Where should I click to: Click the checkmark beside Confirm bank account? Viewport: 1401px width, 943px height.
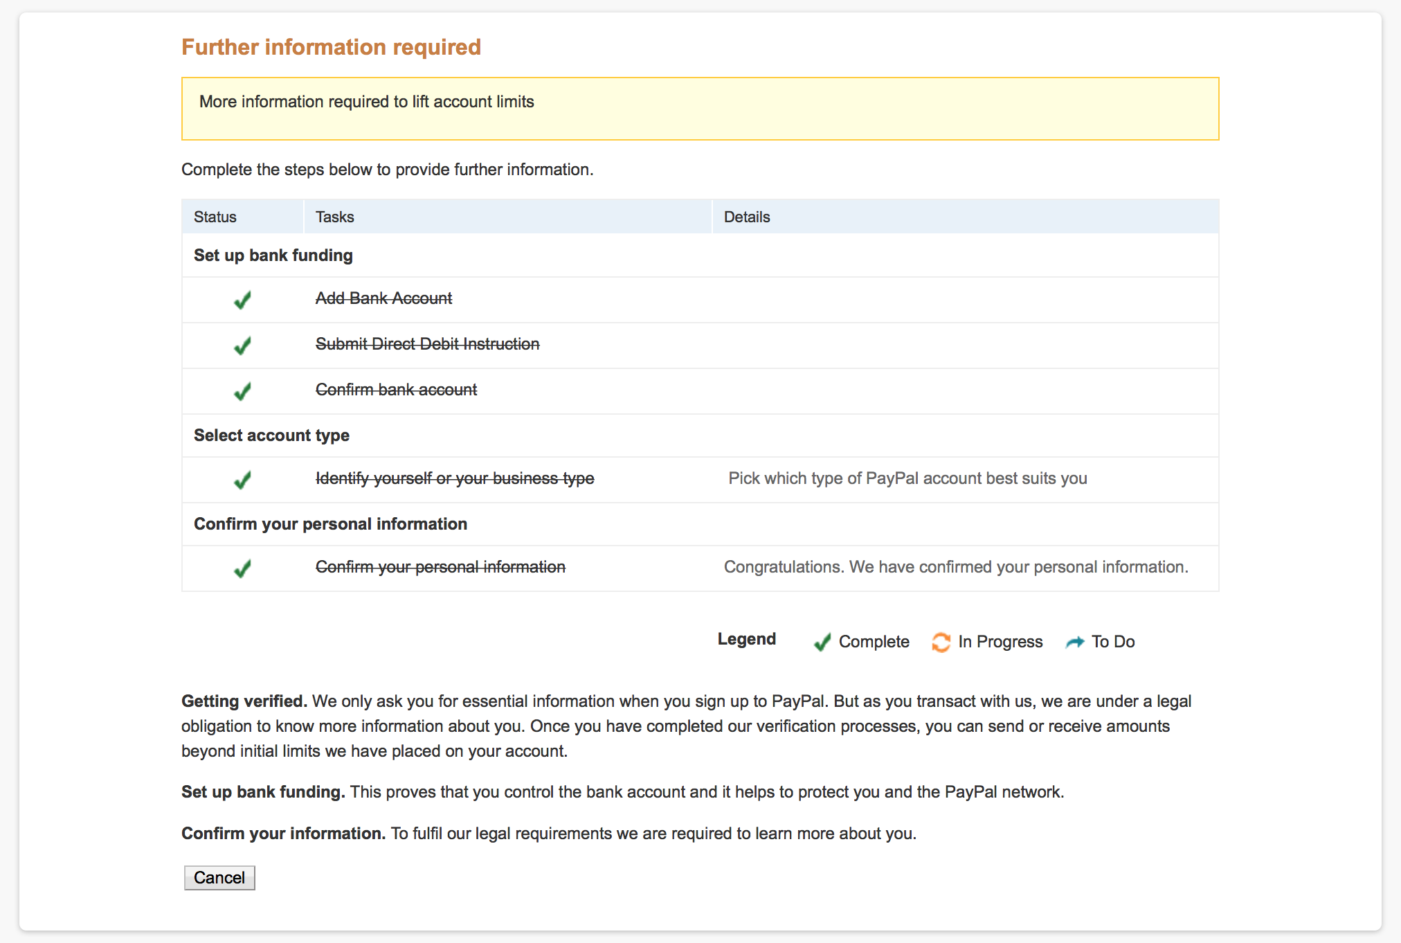pos(242,391)
